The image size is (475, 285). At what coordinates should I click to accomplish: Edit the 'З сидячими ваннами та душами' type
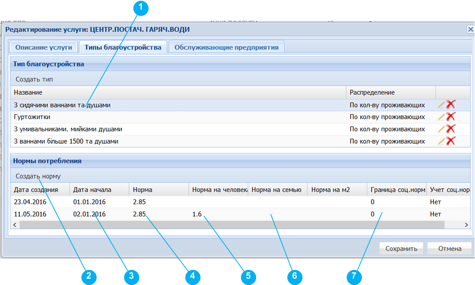coord(442,105)
